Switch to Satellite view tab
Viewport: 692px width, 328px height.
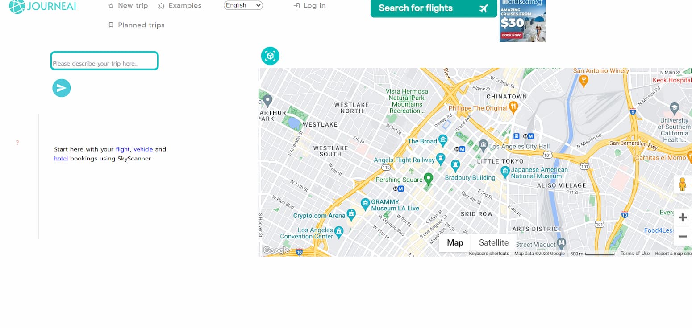coord(494,243)
